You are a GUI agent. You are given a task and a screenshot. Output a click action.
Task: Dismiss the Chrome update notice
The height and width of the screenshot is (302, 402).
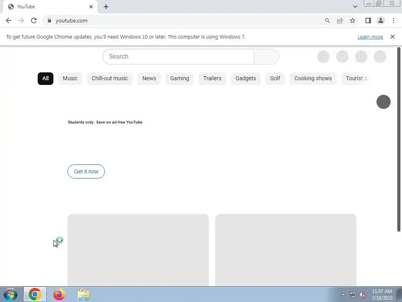(x=393, y=37)
